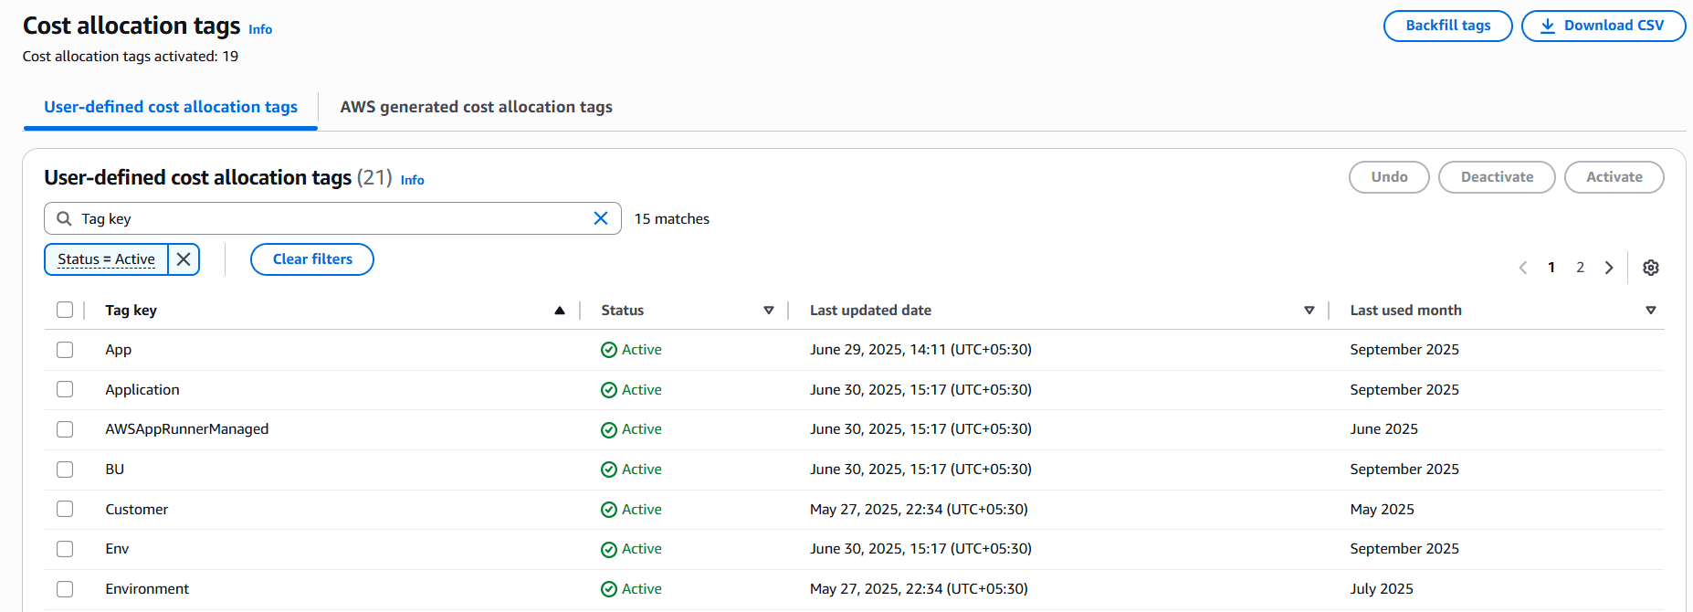Select the App tag checkbox
Viewport: 1693px width, 612px height.
(65, 350)
